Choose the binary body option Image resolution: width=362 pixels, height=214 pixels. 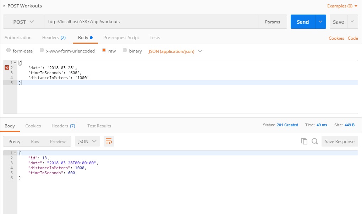pos(125,51)
